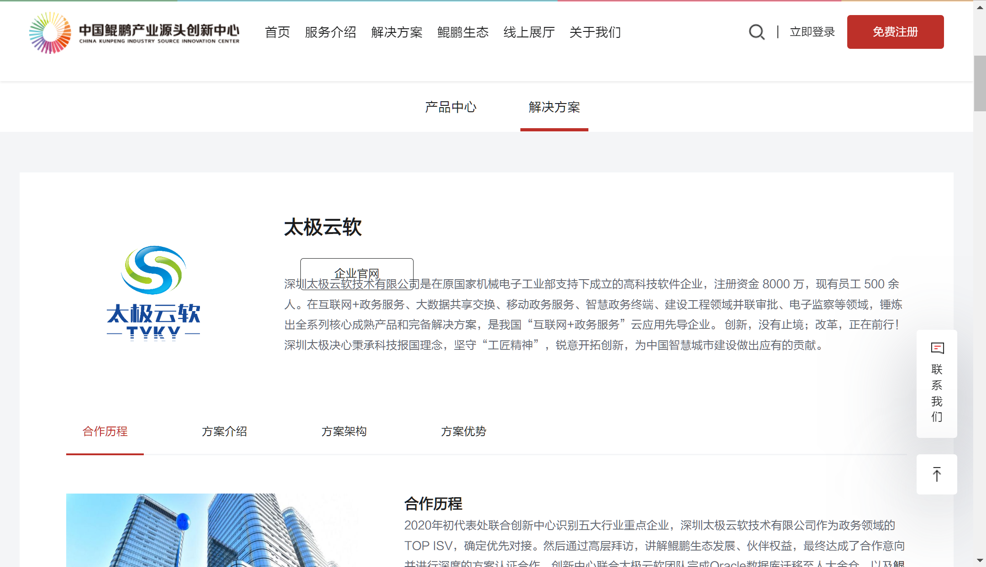
Task: Click the 企业官网 button
Action: click(357, 273)
